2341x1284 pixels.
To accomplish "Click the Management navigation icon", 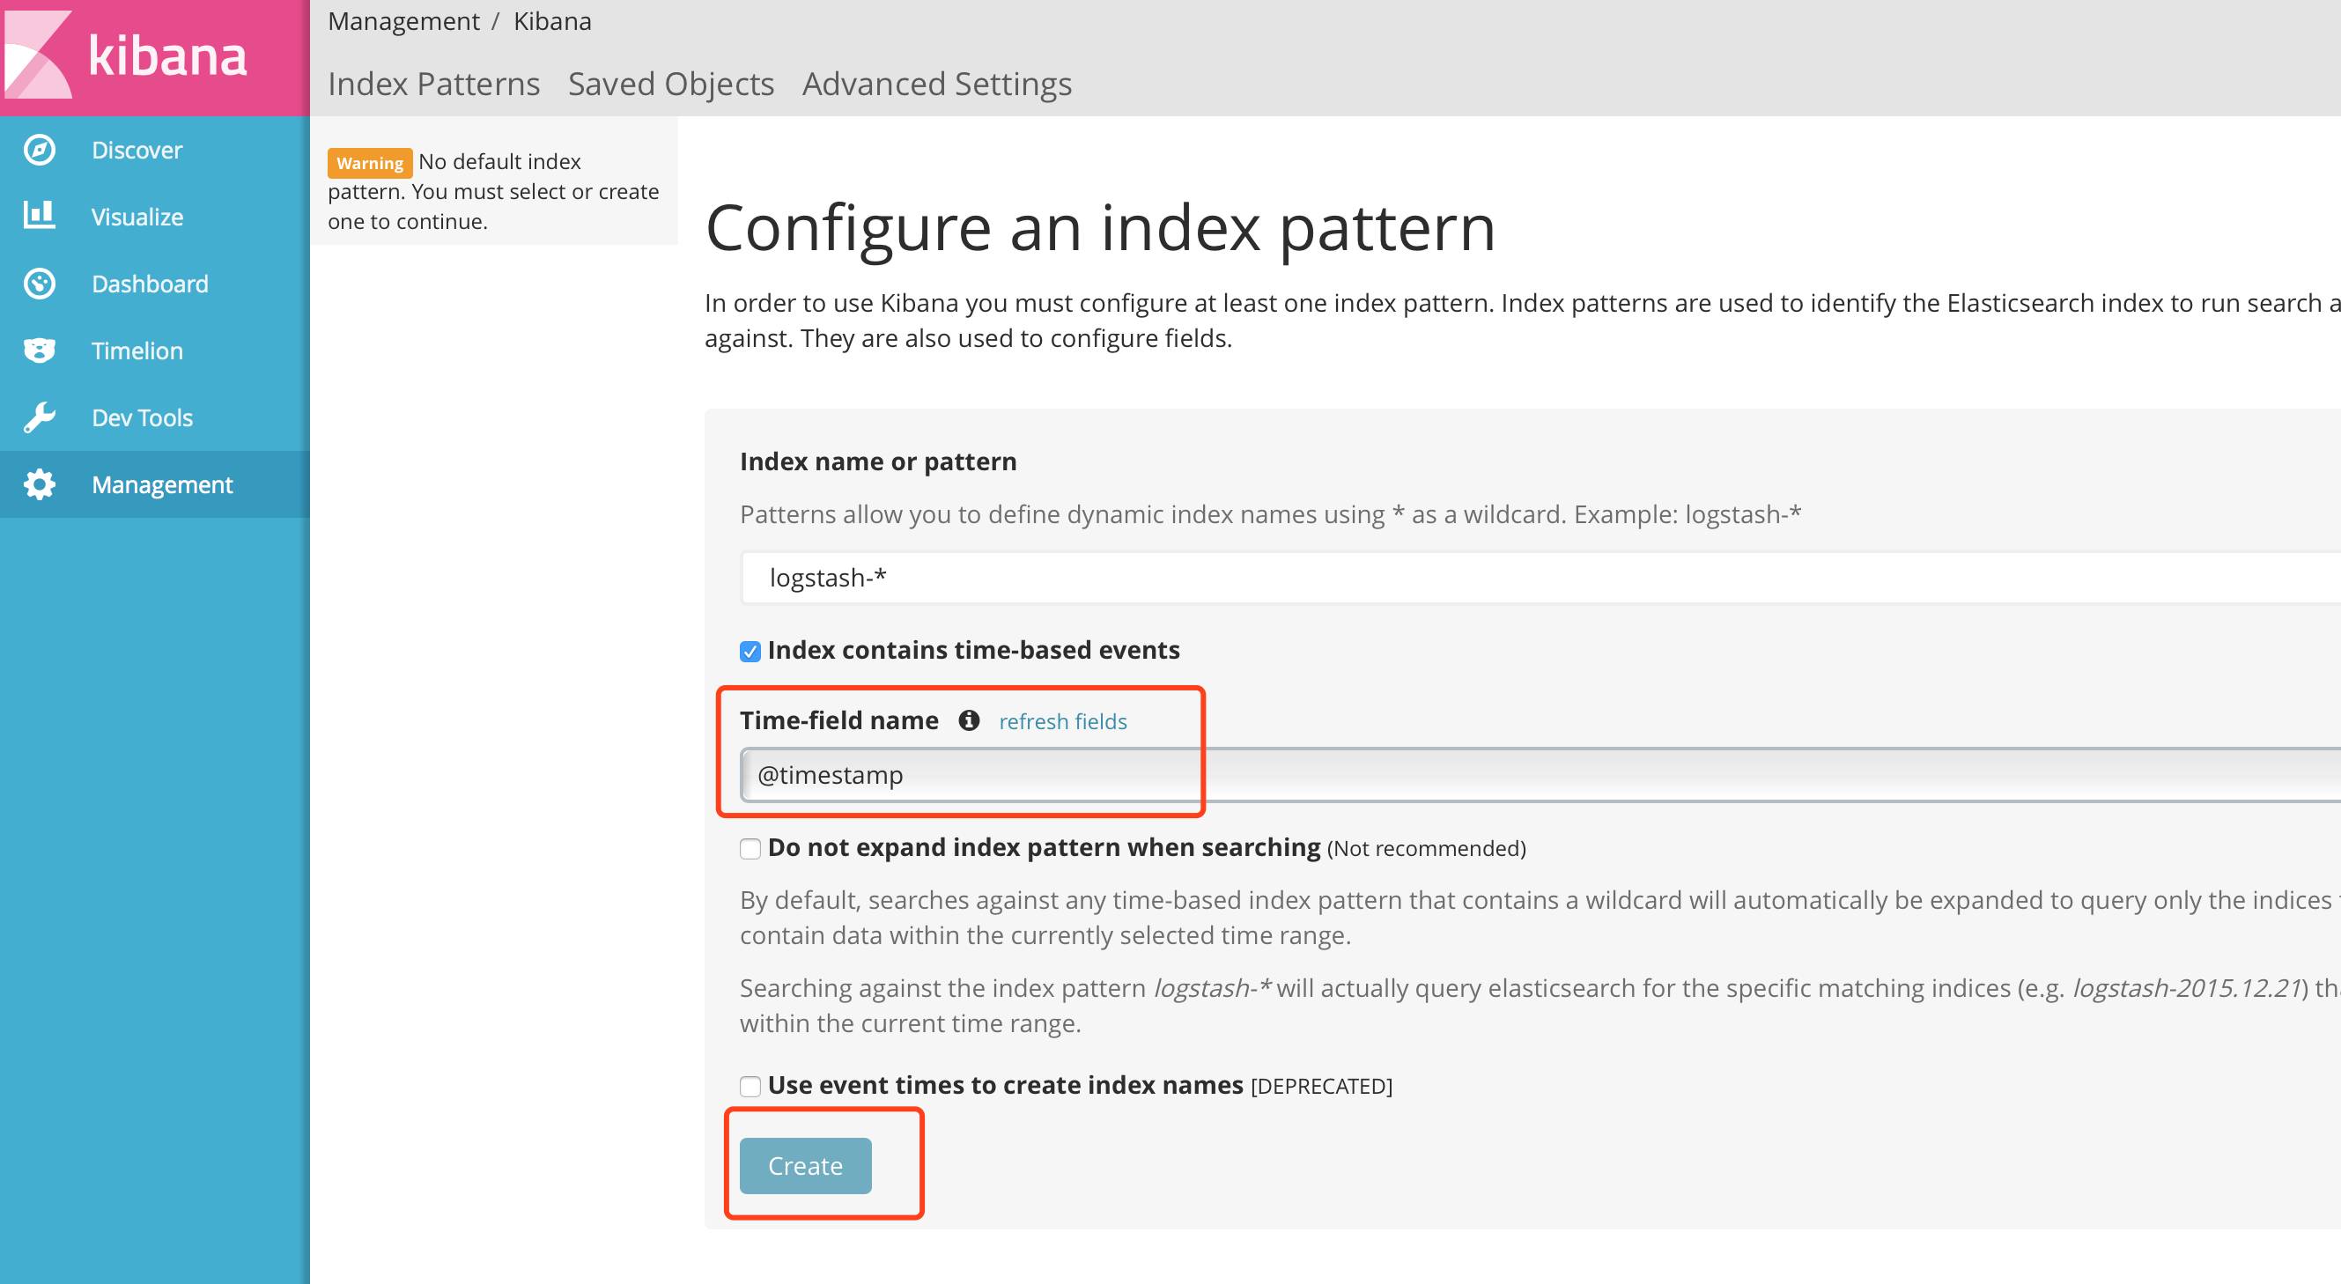I will pos(42,483).
